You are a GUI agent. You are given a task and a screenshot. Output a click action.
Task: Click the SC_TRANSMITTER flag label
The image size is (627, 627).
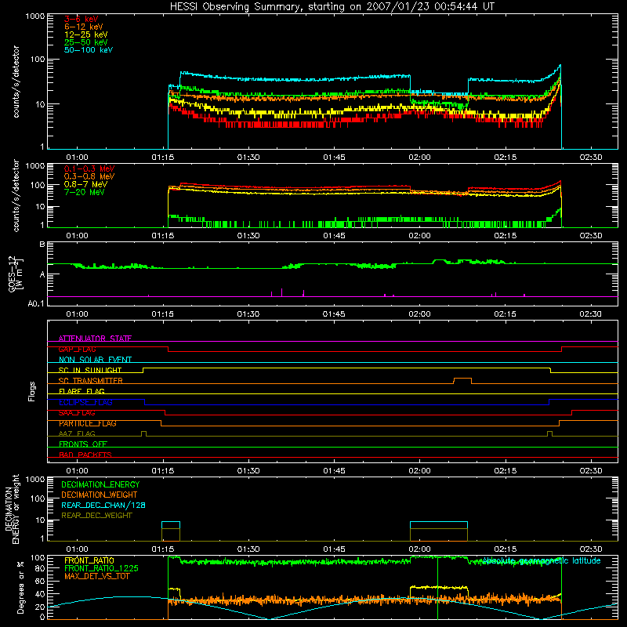[x=91, y=381]
